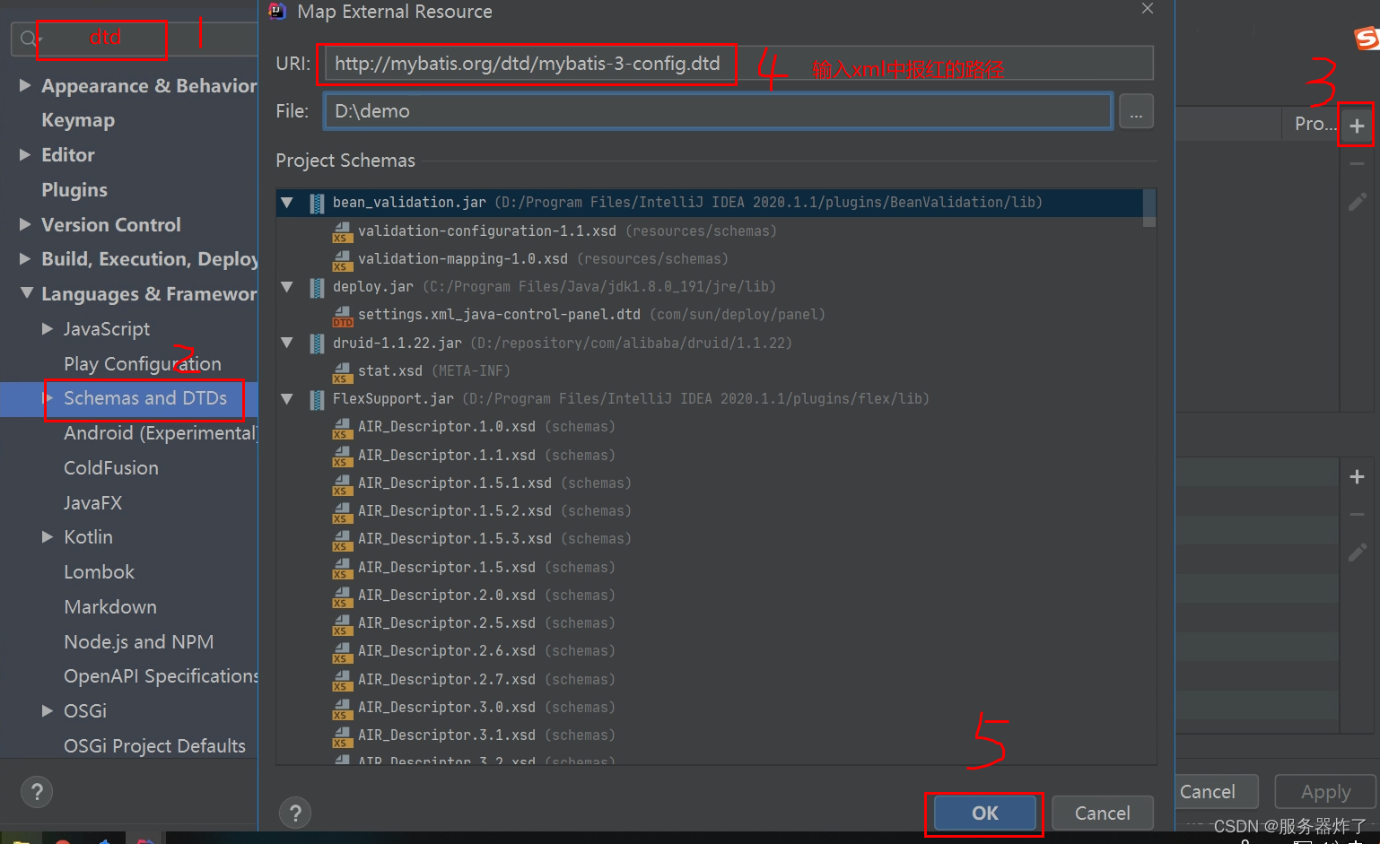Edit resource with upper pencil icon
The image size is (1380, 844).
(1357, 202)
